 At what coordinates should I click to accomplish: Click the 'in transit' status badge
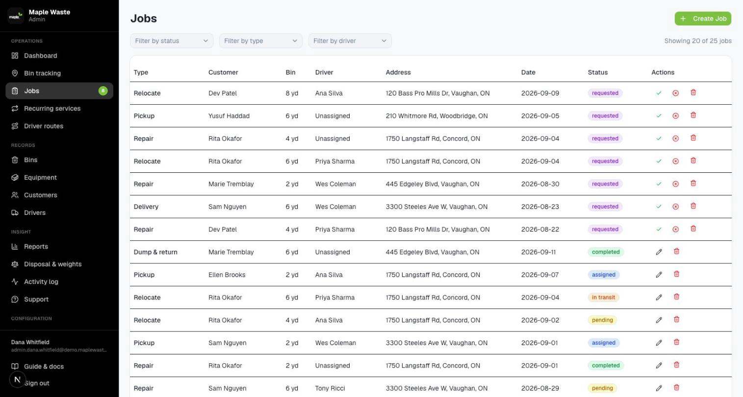coord(603,298)
